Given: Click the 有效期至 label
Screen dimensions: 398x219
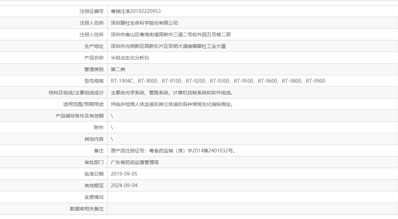Looking at the screenshot, I should point(94,186).
